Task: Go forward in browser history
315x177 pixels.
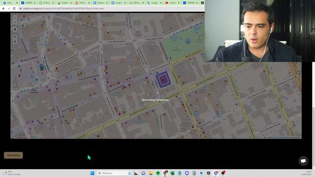Action: pyautogui.click(x=9, y=9)
